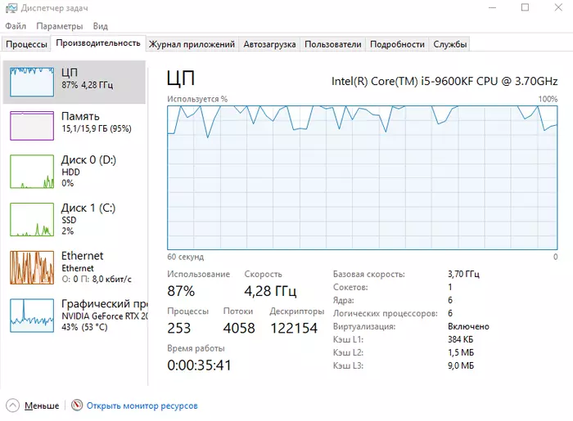Screen dimensions: 573x421
Task: Switch to the Процессы tab
Action: 26,44
